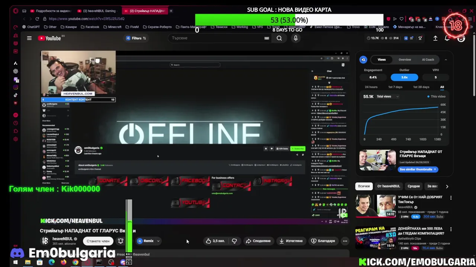476x267 pixels.
Task: Click the Станете член join button
Action: 98,241
